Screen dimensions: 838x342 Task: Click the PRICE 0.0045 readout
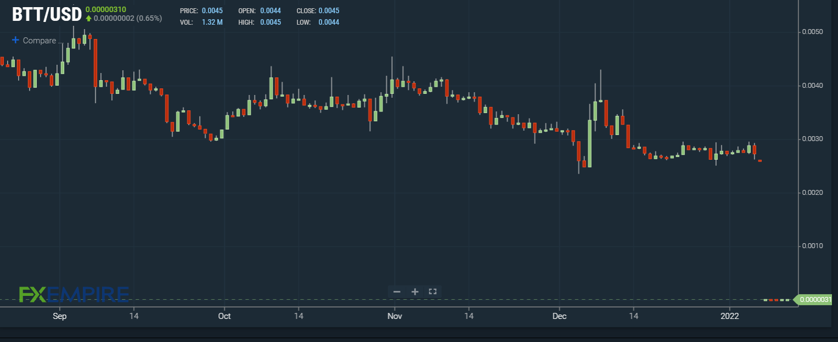pos(201,11)
